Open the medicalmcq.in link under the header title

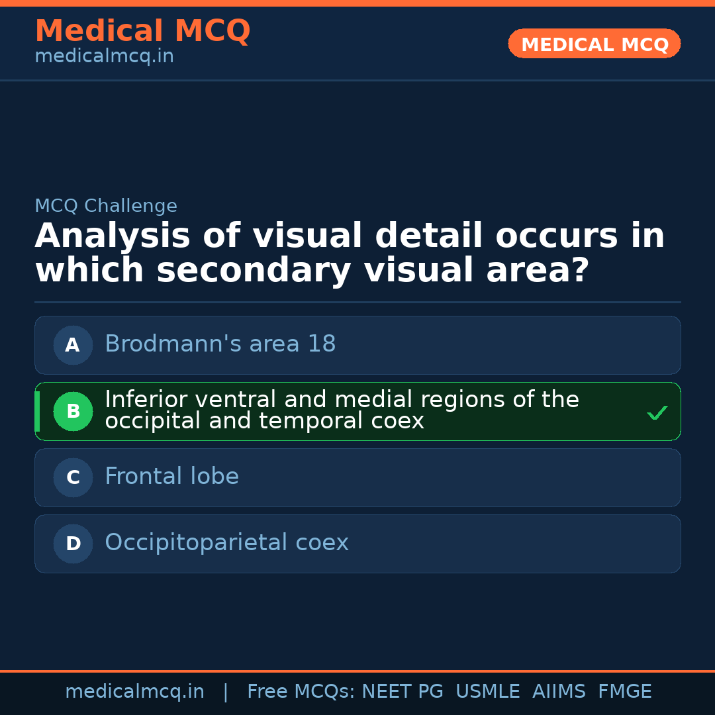click(104, 57)
